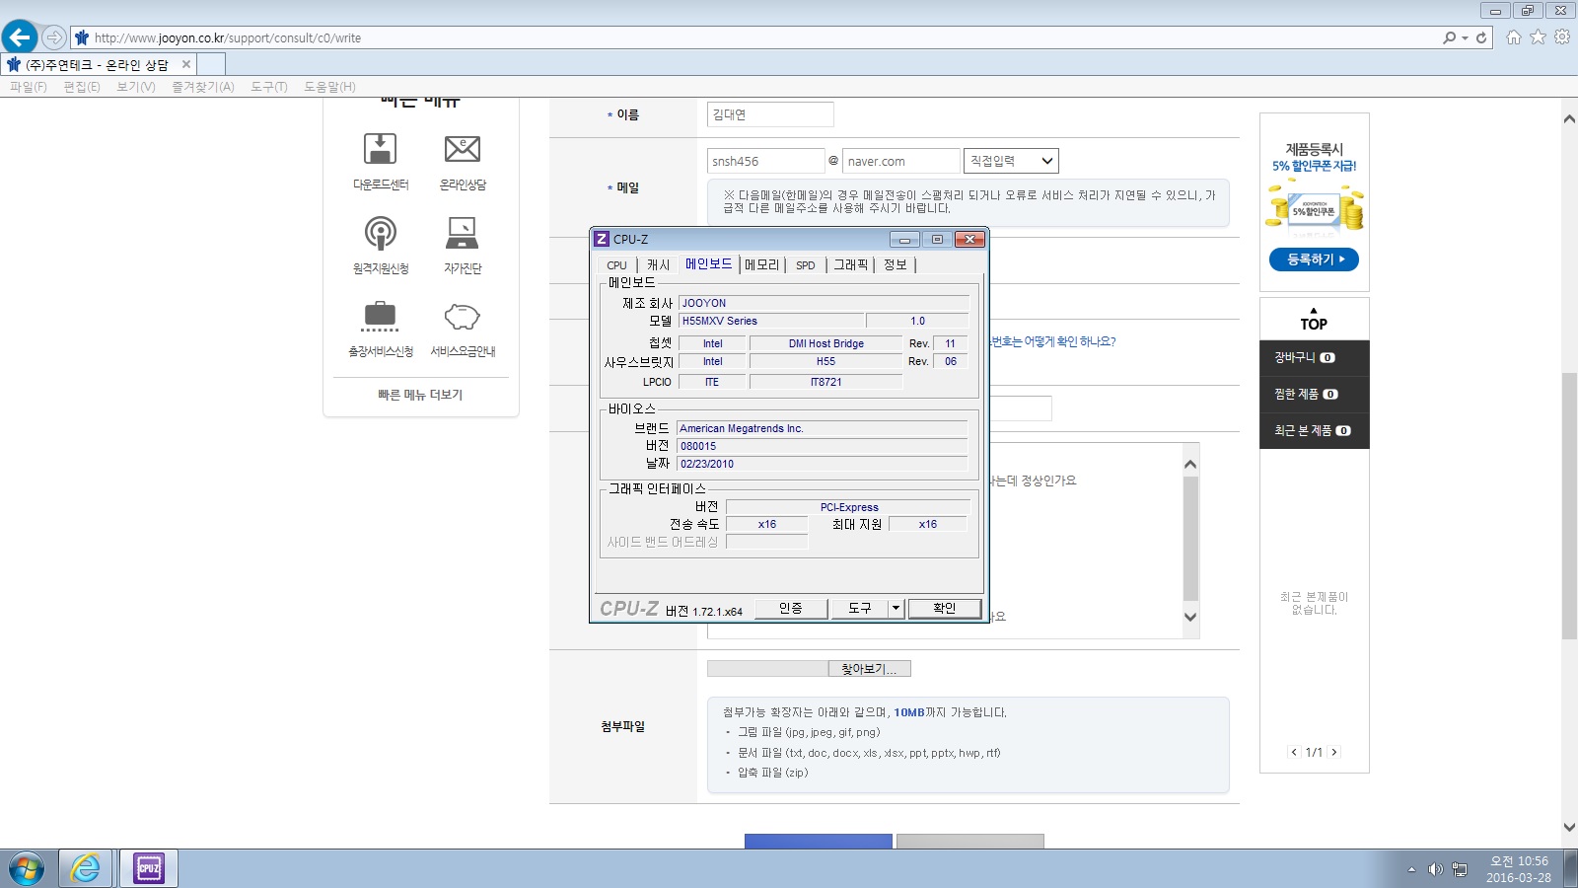1578x888 pixels.
Task: Switch to the 메모리 tab in CPU-Z
Action: (x=761, y=265)
